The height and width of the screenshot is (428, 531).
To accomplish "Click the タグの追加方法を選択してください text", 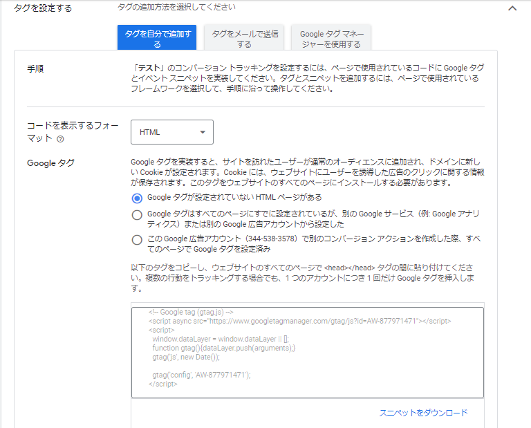I will click(176, 7).
